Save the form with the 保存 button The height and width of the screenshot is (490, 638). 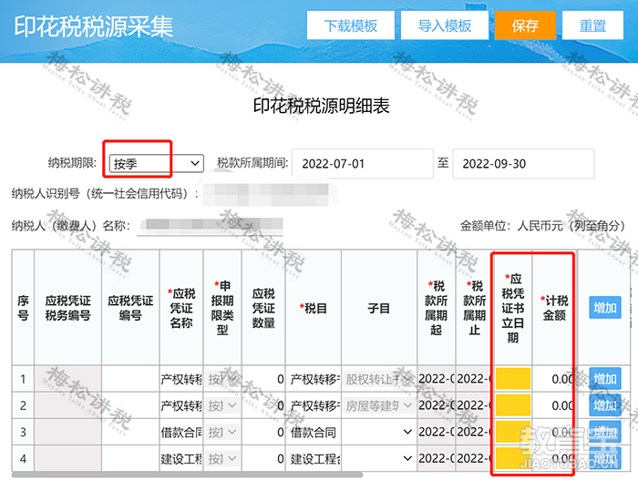[x=525, y=26]
